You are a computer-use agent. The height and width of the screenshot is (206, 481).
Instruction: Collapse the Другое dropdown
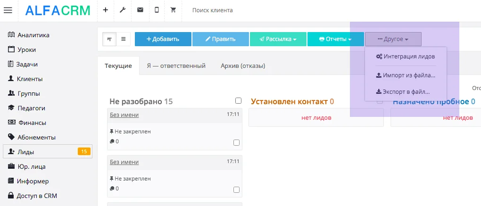pyautogui.click(x=393, y=39)
